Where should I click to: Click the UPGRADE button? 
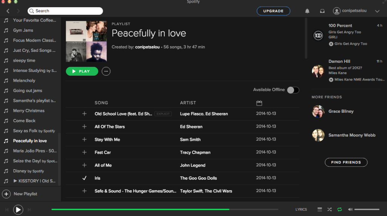pyautogui.click(x=273, y=11)
